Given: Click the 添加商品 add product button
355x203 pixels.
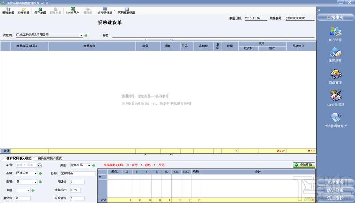Looking at the screenshot, I should point(304,165).
